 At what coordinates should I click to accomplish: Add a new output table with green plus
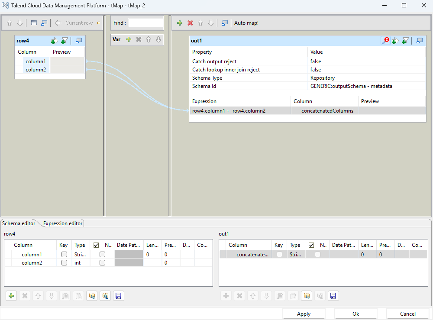(180, 23)
